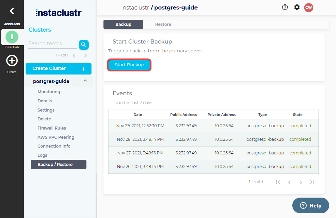Click the Start Backup button

[129, 65]
